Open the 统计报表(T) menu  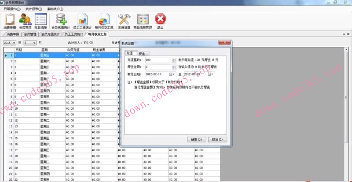coord(34,9)
